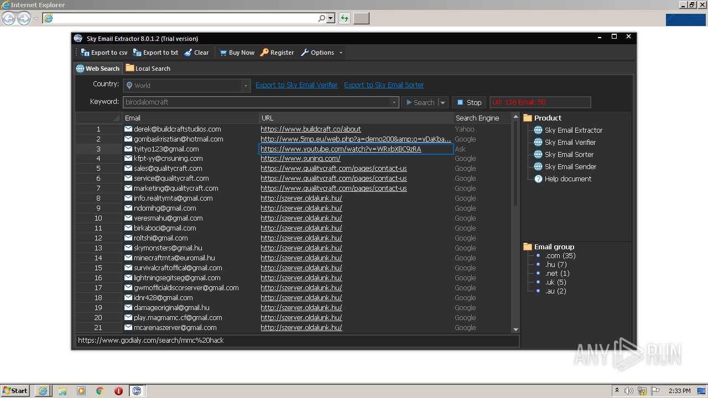Viewport: 708px width, 398px height.
Task: Filter by .net (1) email group
Action: [557, 273]
